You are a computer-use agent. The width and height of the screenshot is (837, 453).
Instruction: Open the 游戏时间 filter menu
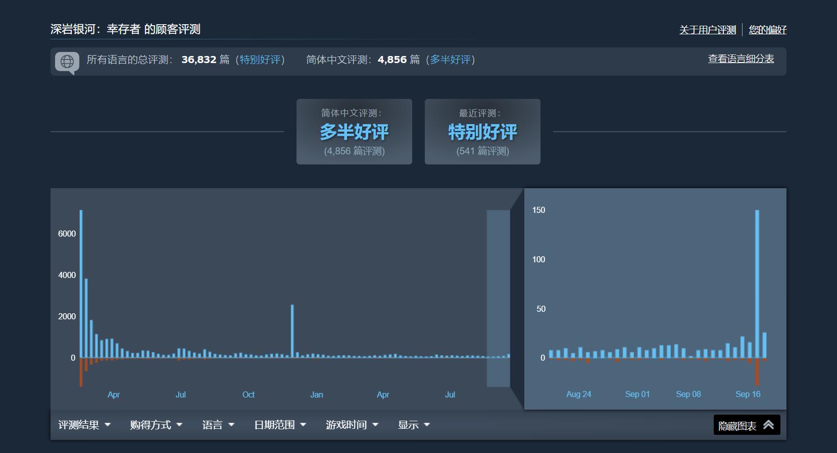pos(352,425)
